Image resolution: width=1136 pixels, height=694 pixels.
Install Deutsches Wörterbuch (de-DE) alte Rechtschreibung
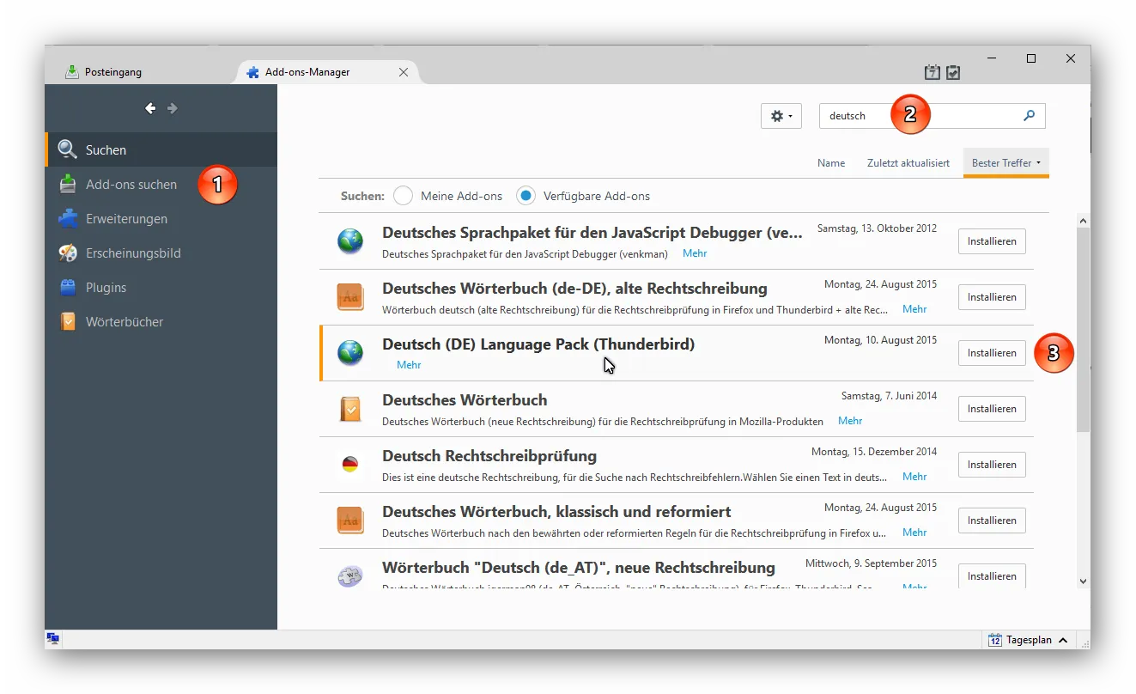click(x=992, y=297)
